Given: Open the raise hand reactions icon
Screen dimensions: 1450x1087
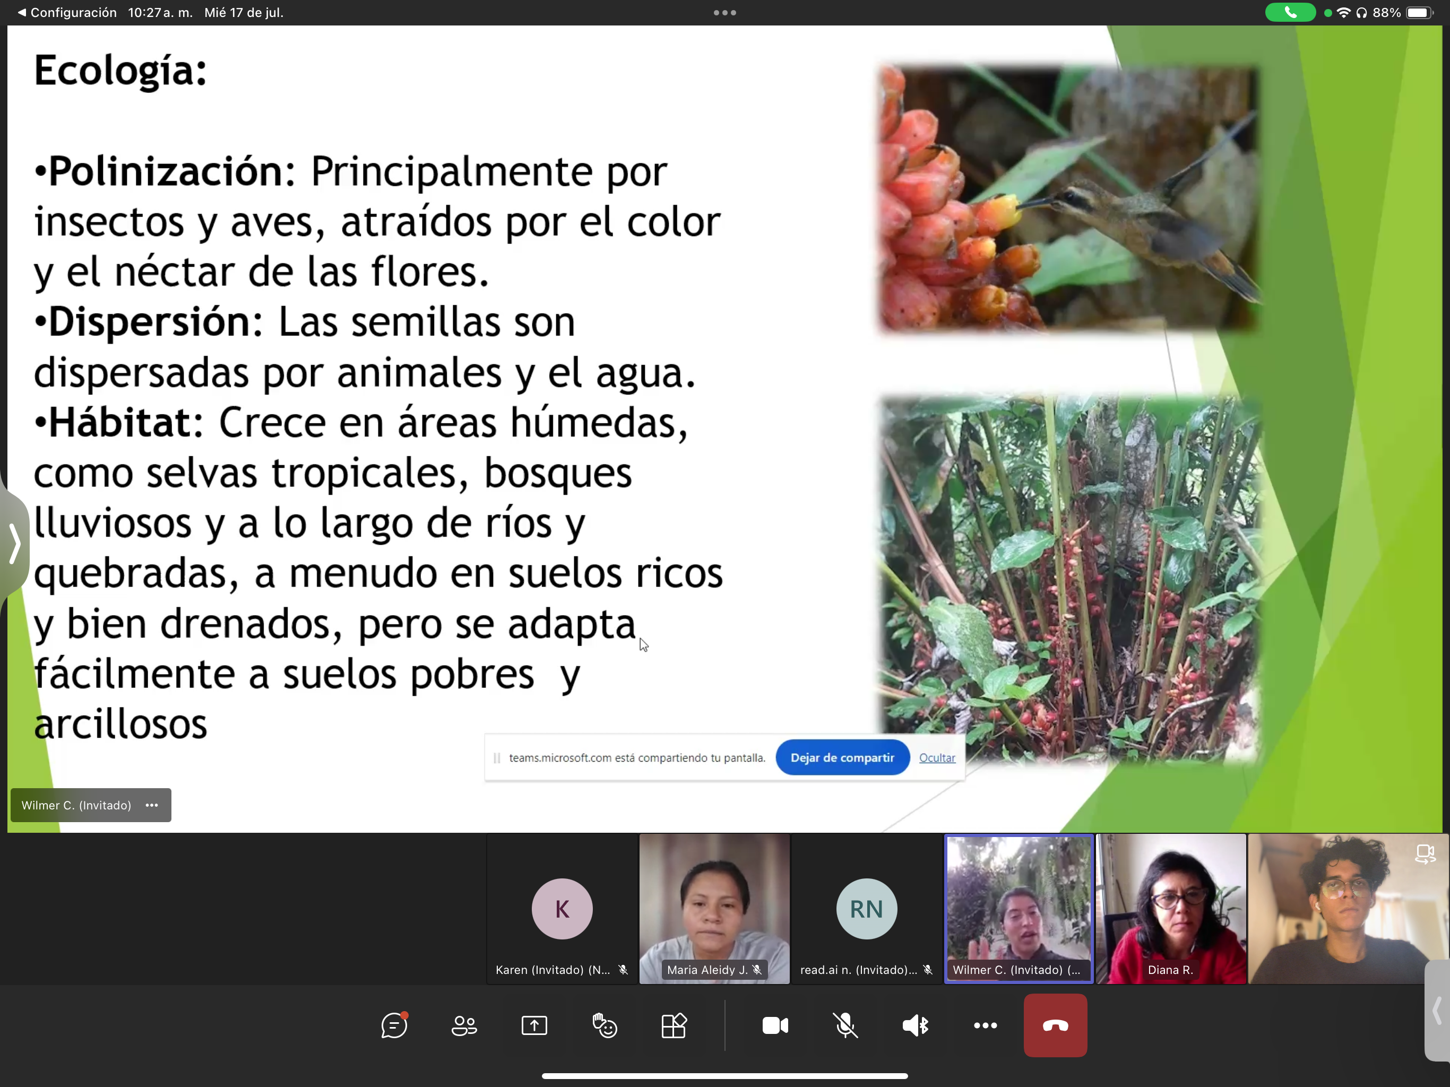Looking at the screenshot, I should click(605, 1025).
